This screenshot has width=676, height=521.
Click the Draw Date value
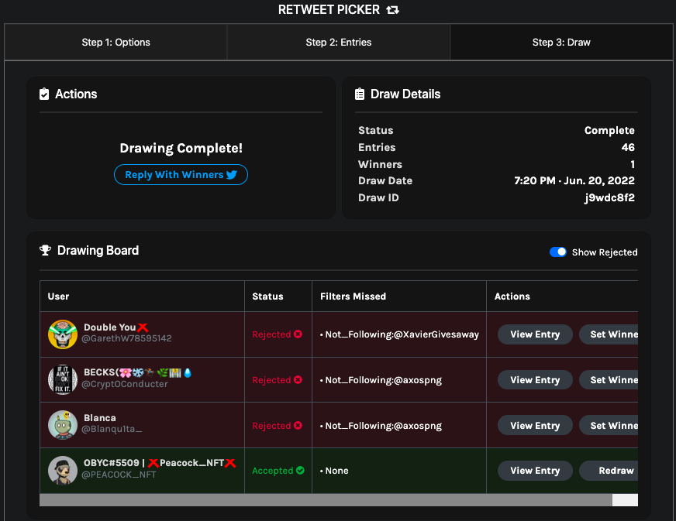(574, 180)
